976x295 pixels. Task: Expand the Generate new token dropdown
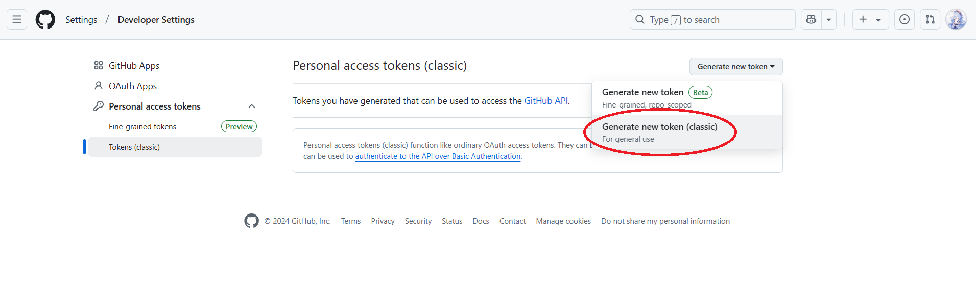[735, 67]
